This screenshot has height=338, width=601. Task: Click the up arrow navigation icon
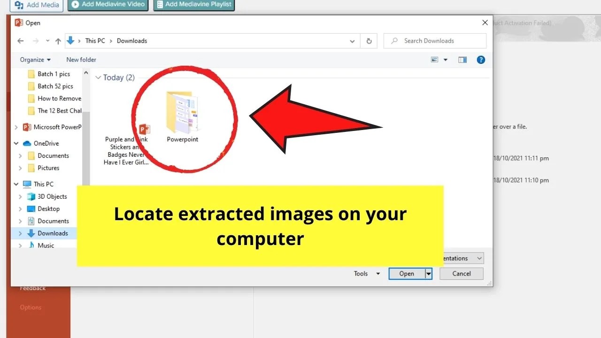pyautogui.click(x=58, y=41)
